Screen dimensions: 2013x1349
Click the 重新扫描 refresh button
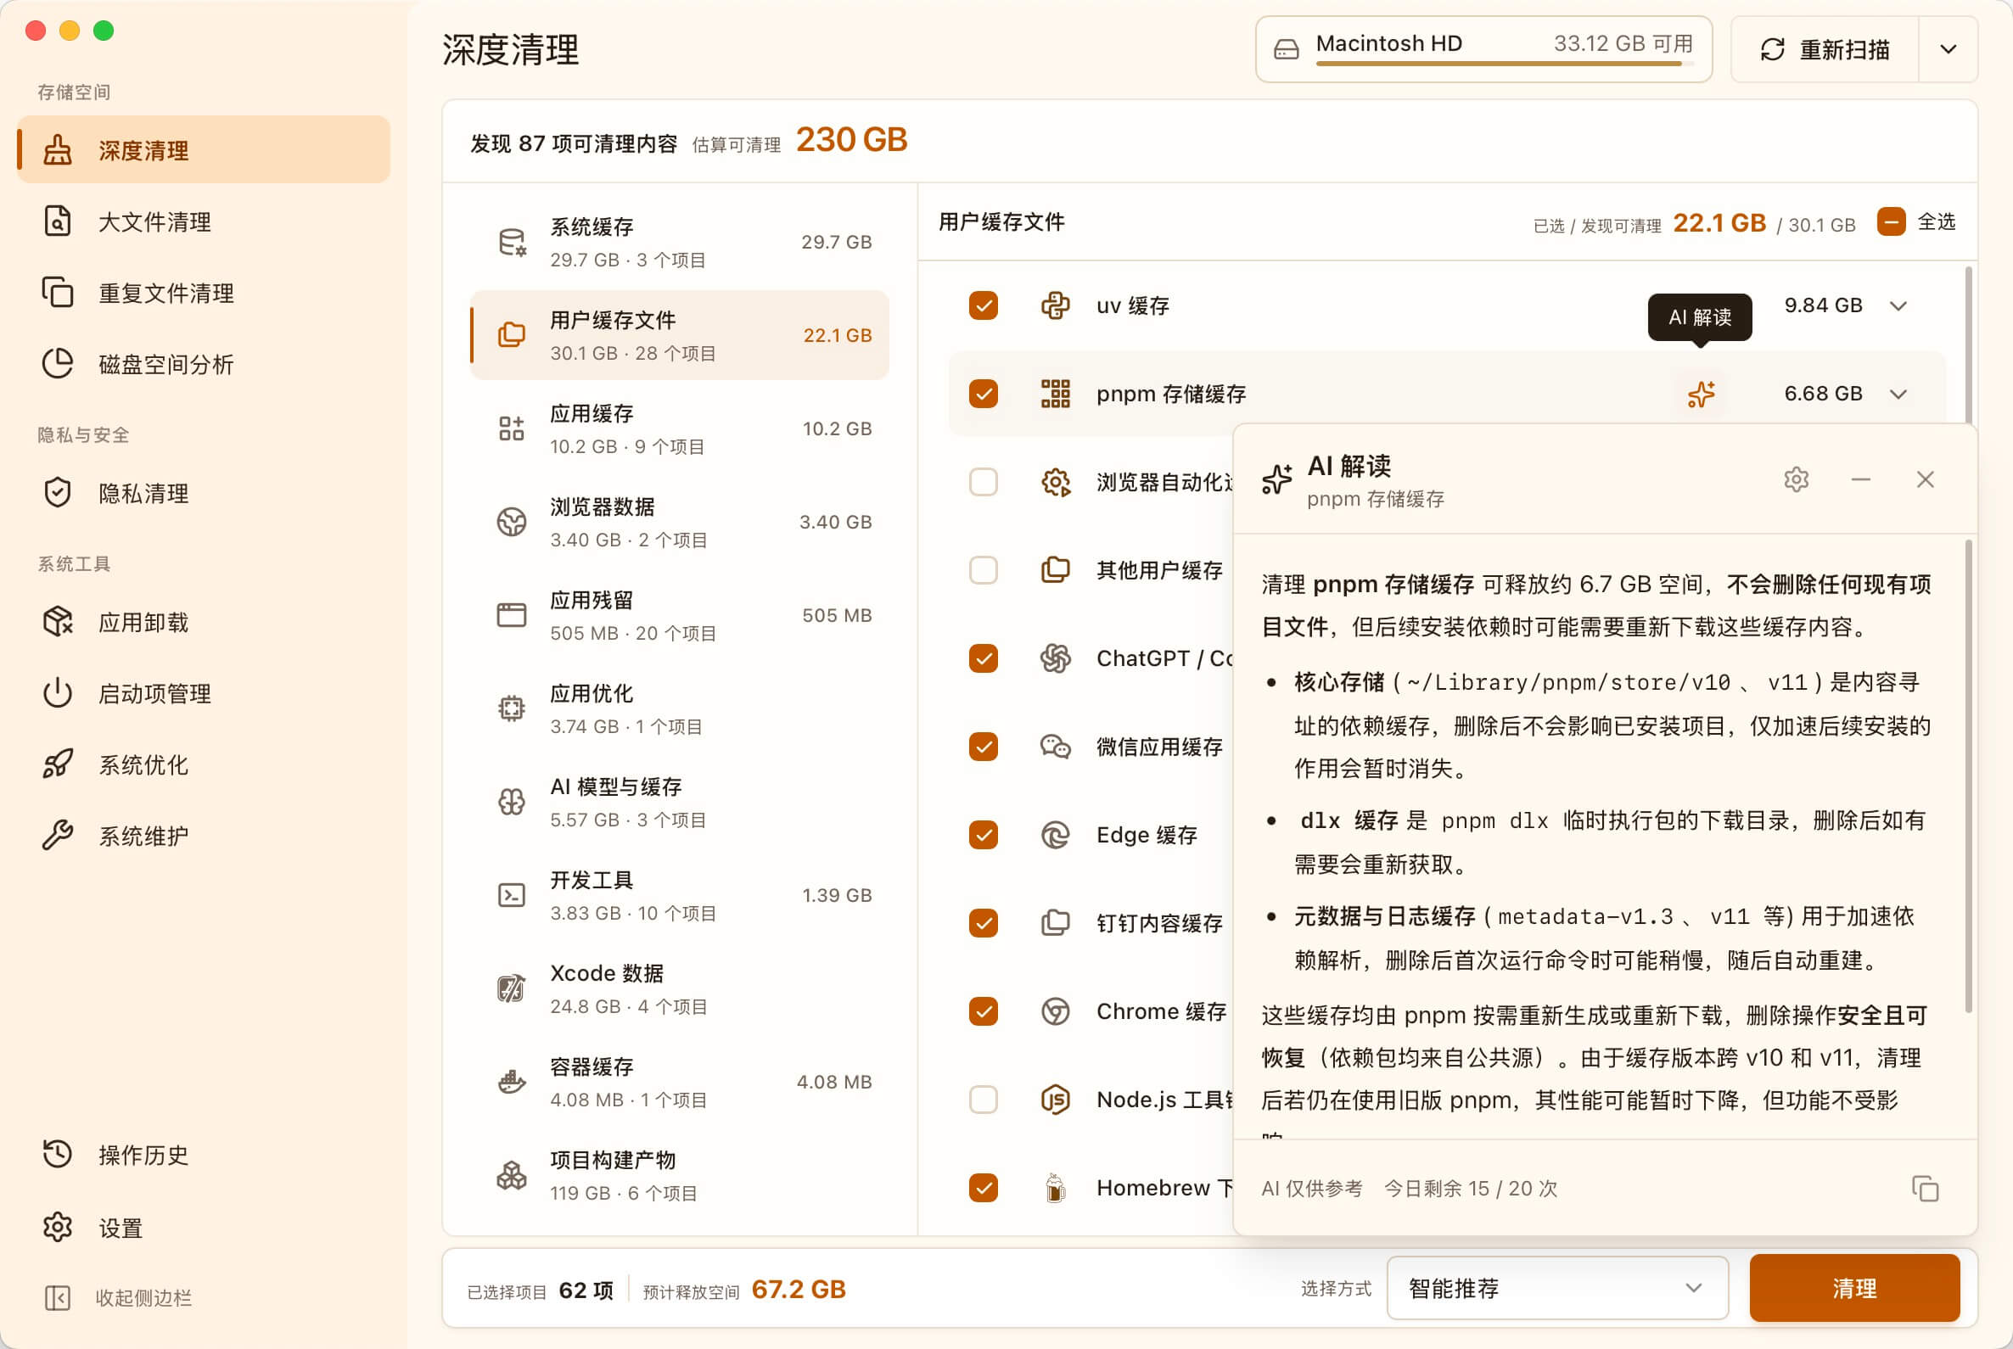1825,49
